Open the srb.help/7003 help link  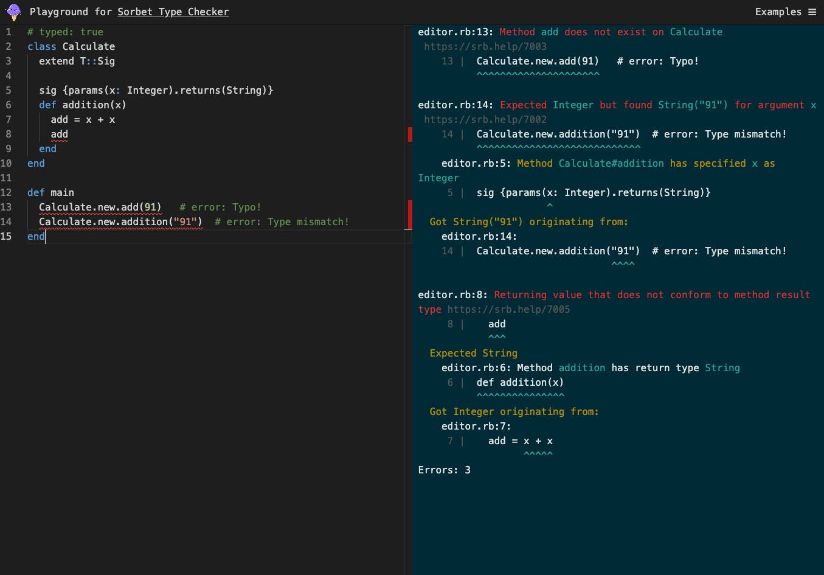(x=485, y=46)
